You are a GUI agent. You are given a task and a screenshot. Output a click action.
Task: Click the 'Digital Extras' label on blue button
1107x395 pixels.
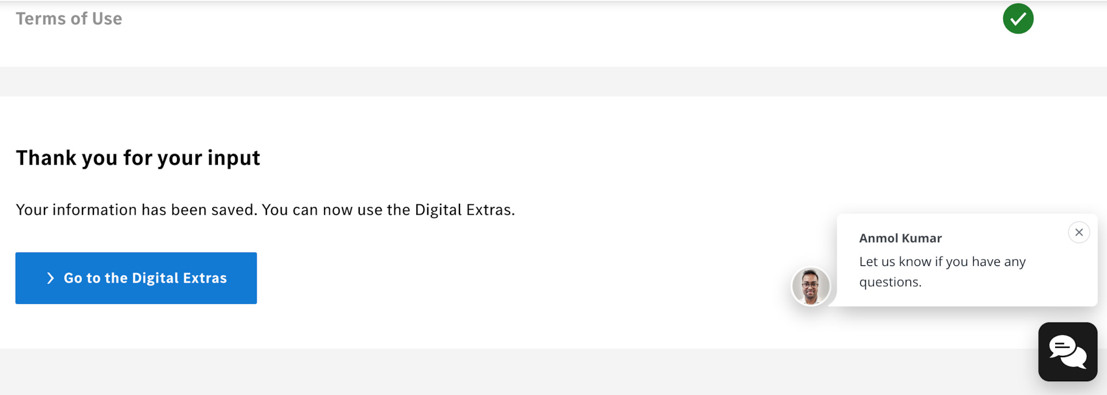179,278
